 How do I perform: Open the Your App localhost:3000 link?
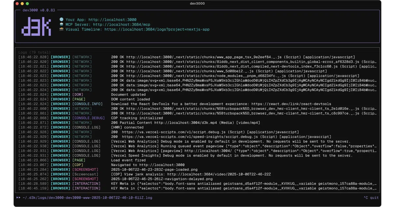pyautogui.click(x=112, y=20)
